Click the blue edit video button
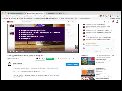 (x=72, y=64)
